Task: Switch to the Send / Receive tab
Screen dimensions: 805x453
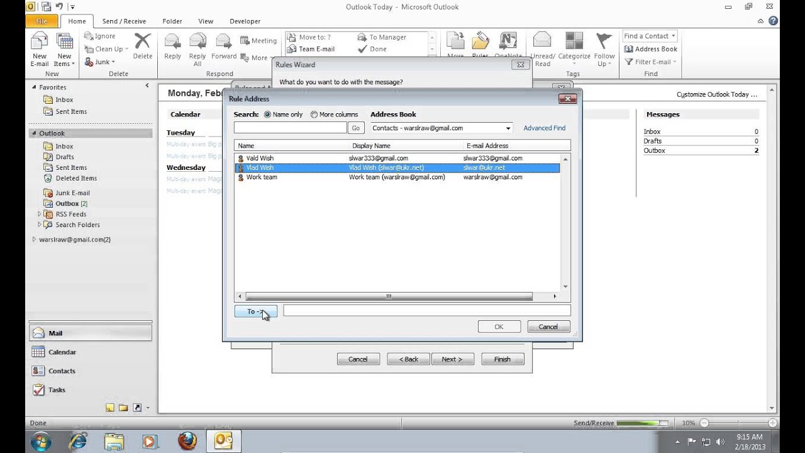Action: 124,21
